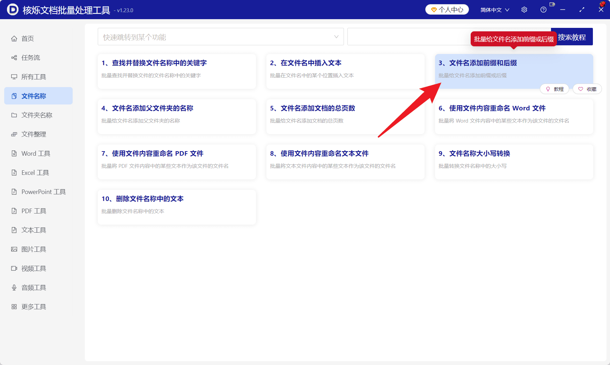Image resolution: width=610 pixels, height=365 pixels.
Task: Go to 首页 in sidebar
Action: pos(38,38)
